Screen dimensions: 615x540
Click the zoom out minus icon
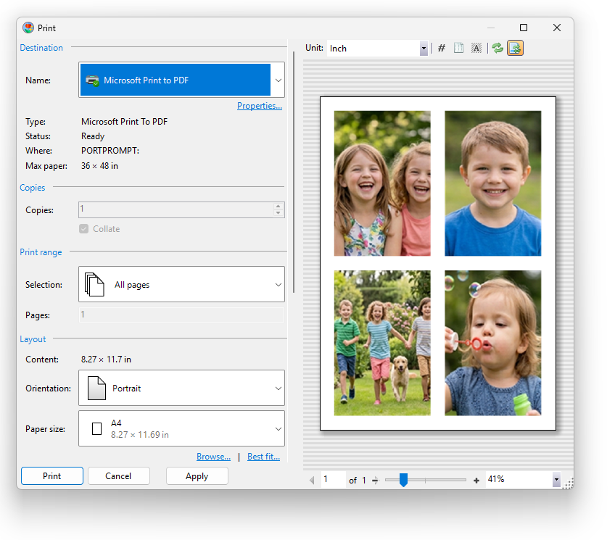(376, 481)
